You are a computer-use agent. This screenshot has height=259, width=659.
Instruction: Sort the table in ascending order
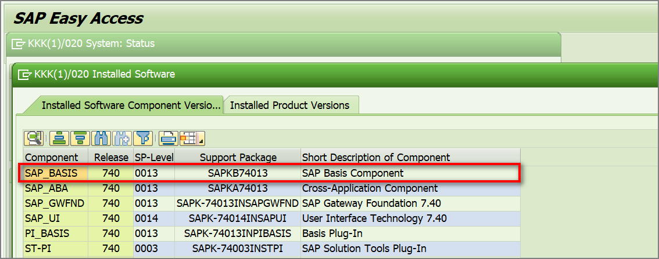tap(59, 138)
